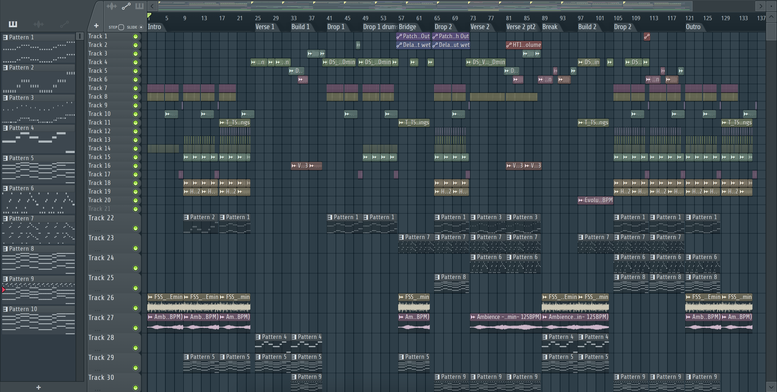Screen dimensions: 777x392
Task: Click the Track 25 name label
Action: [x=101, y=278]
